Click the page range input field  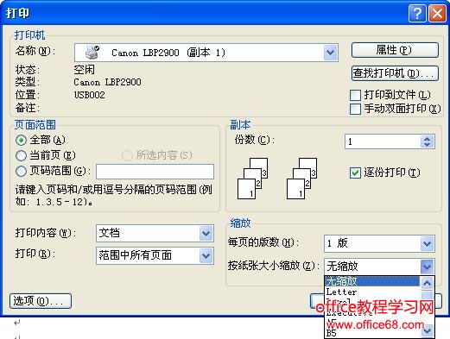pos(155,172)
